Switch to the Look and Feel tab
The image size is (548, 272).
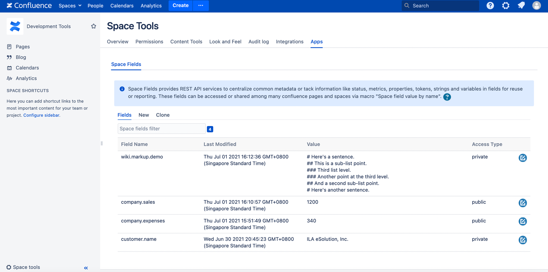(225, 42)
